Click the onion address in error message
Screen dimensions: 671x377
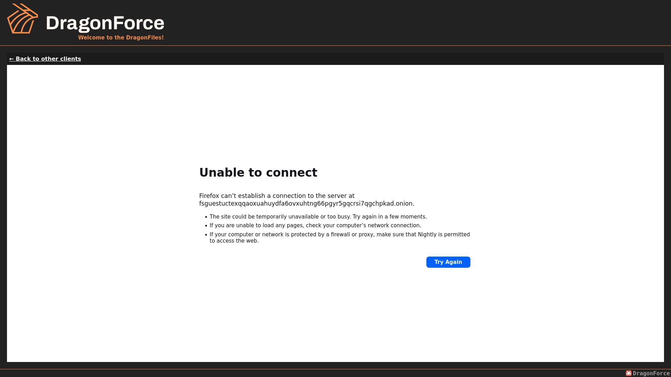click(306, 204)
